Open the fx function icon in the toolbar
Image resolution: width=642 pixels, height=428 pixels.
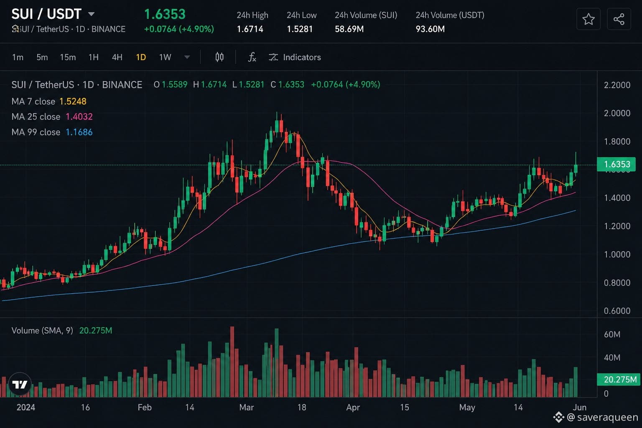[x=252, y=57]
